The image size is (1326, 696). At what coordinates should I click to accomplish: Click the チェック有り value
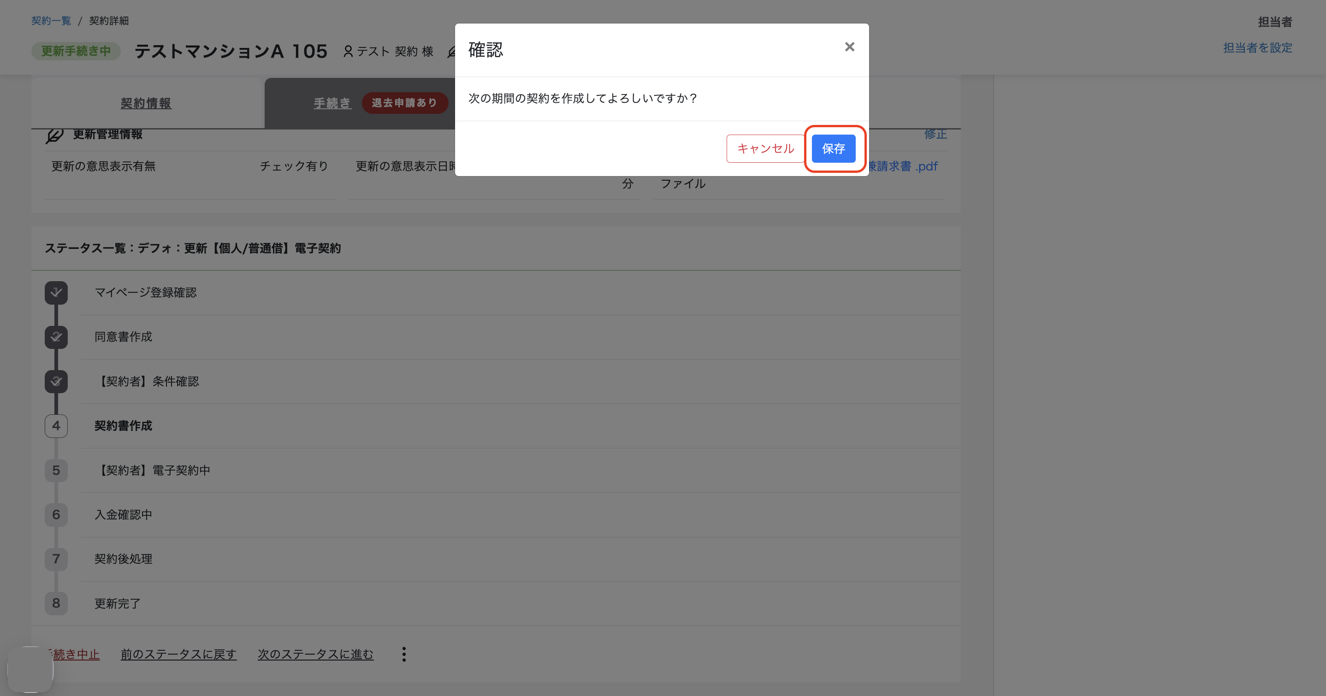point(294,166)
